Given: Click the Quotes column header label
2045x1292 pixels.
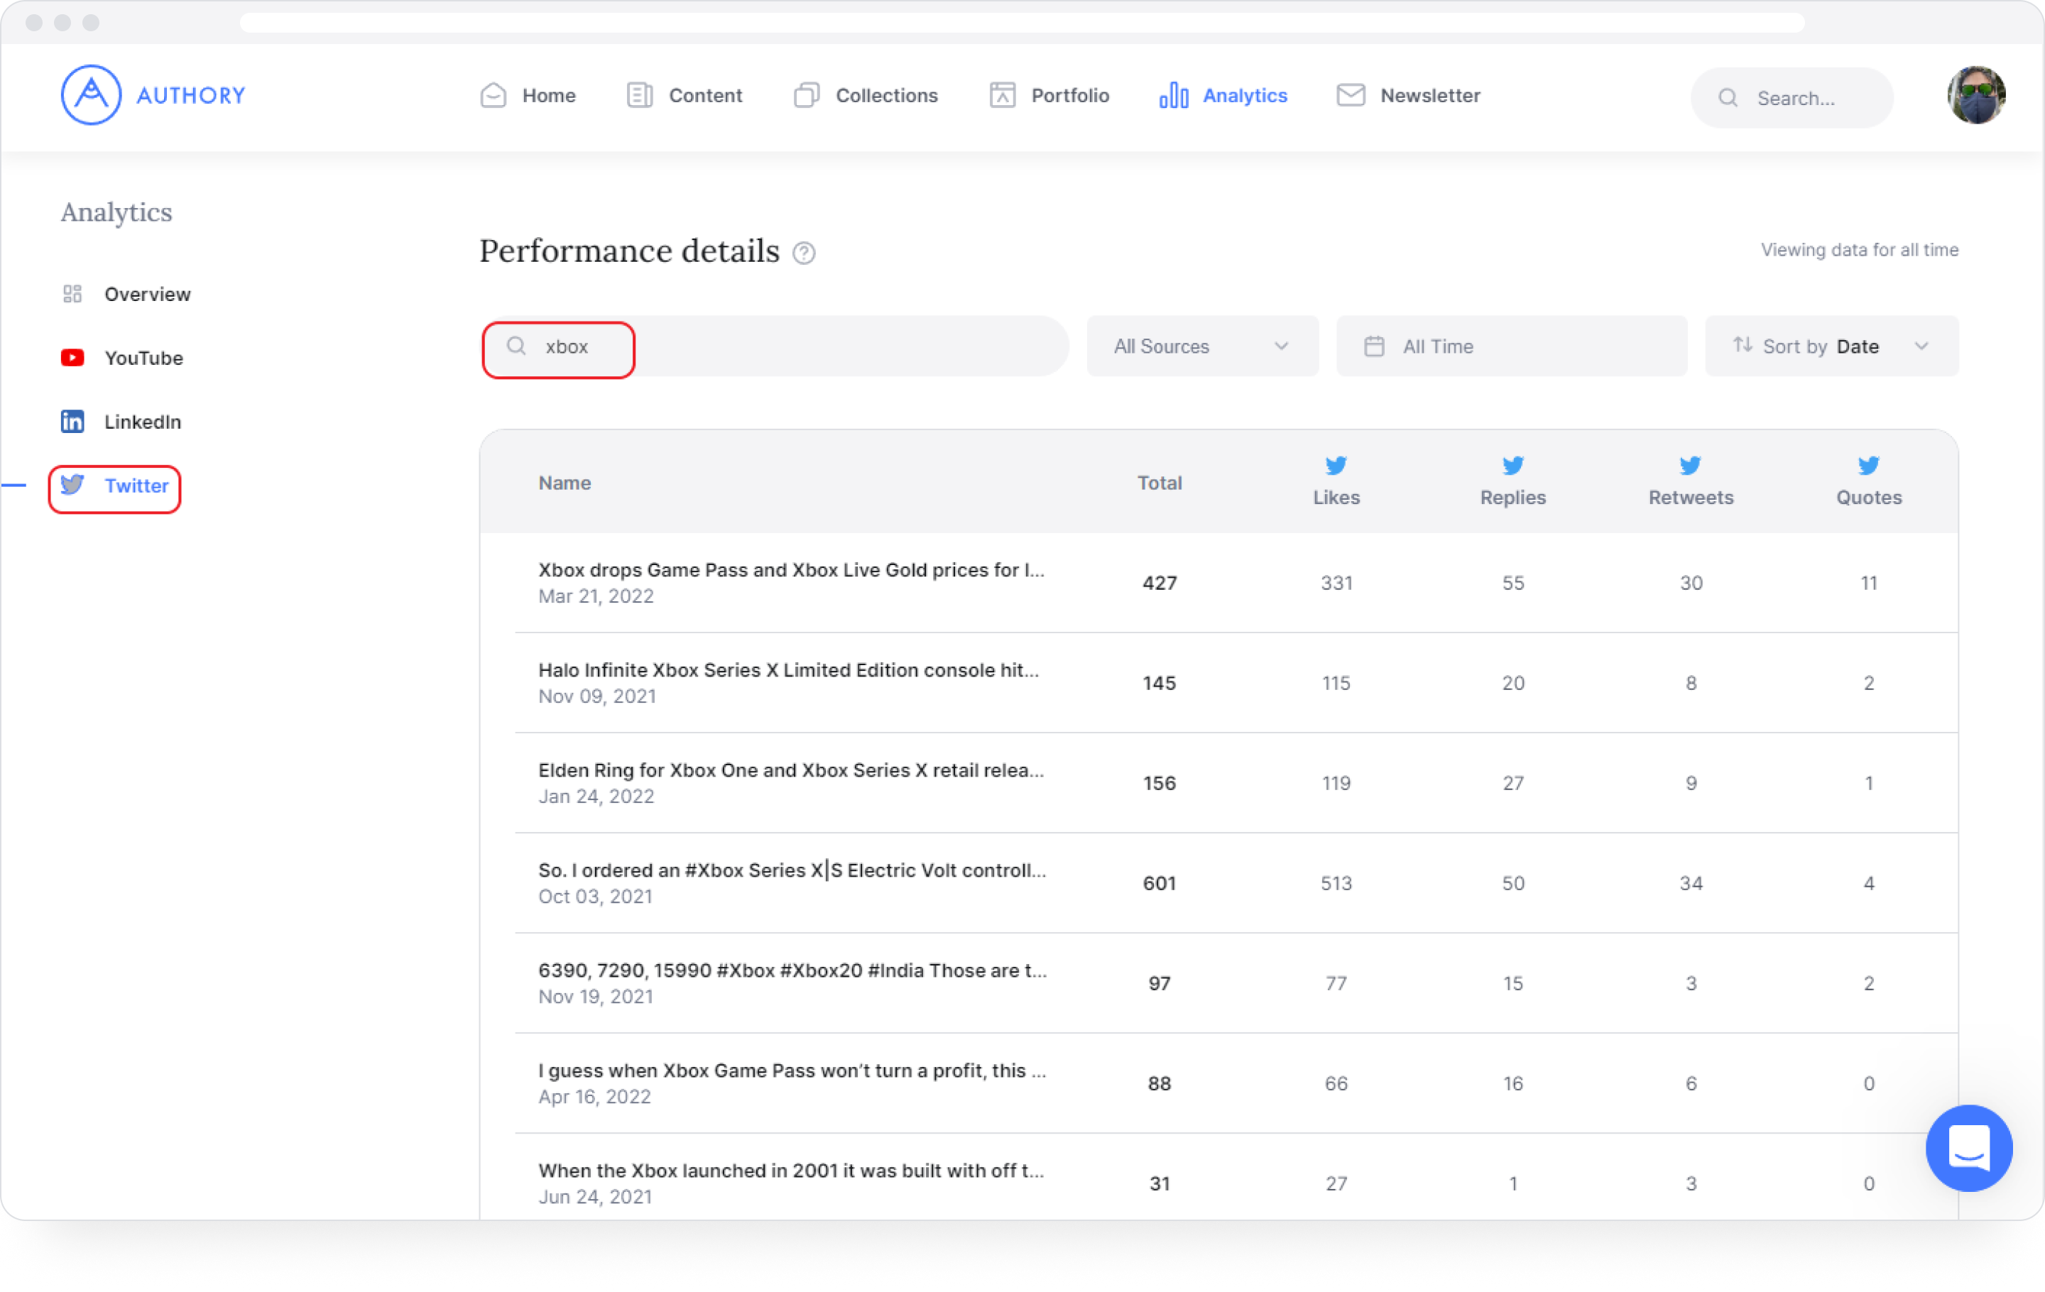Looking at the screenshot, I should tap(1868, 497).
